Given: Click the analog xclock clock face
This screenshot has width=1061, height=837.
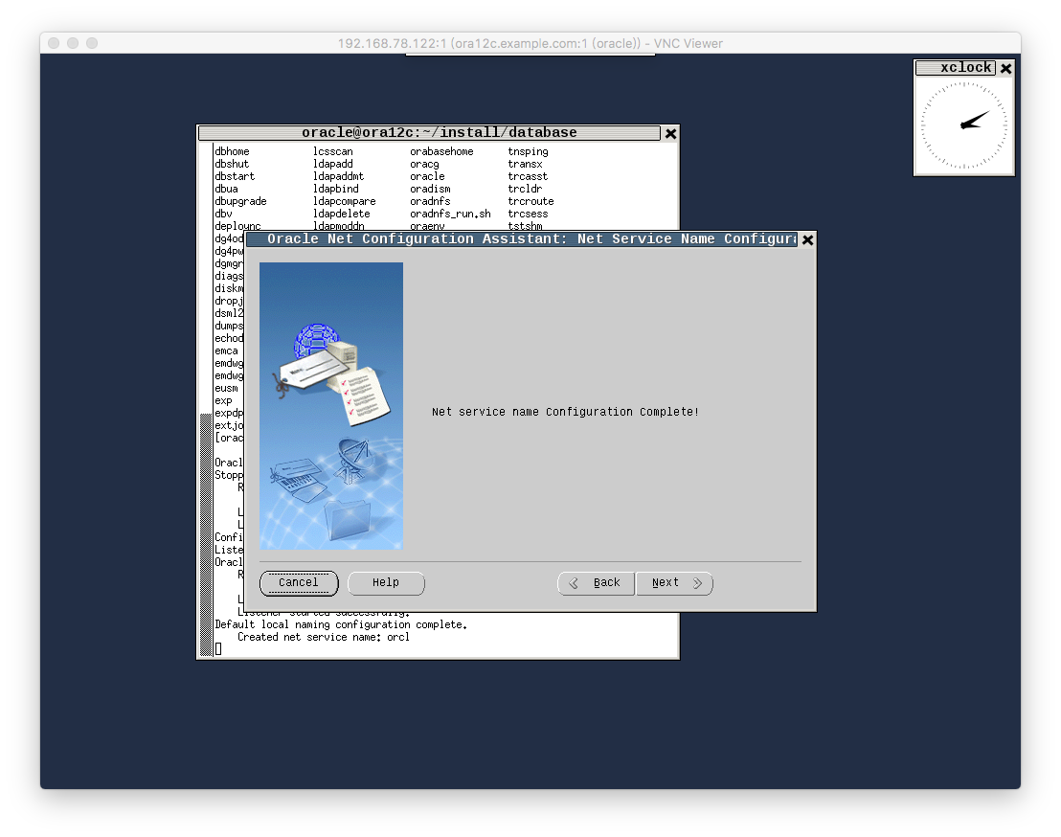Looking at the screenshot, I should (964, 125).
